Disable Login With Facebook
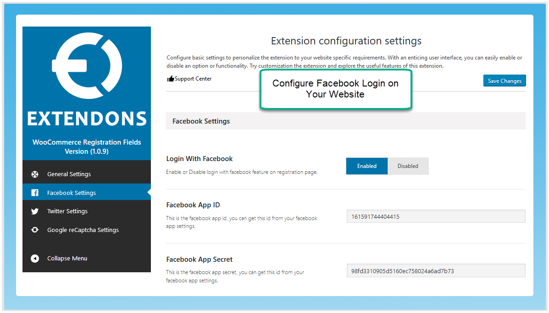Screen dimensions: 549x313 [x=408, y=166]
